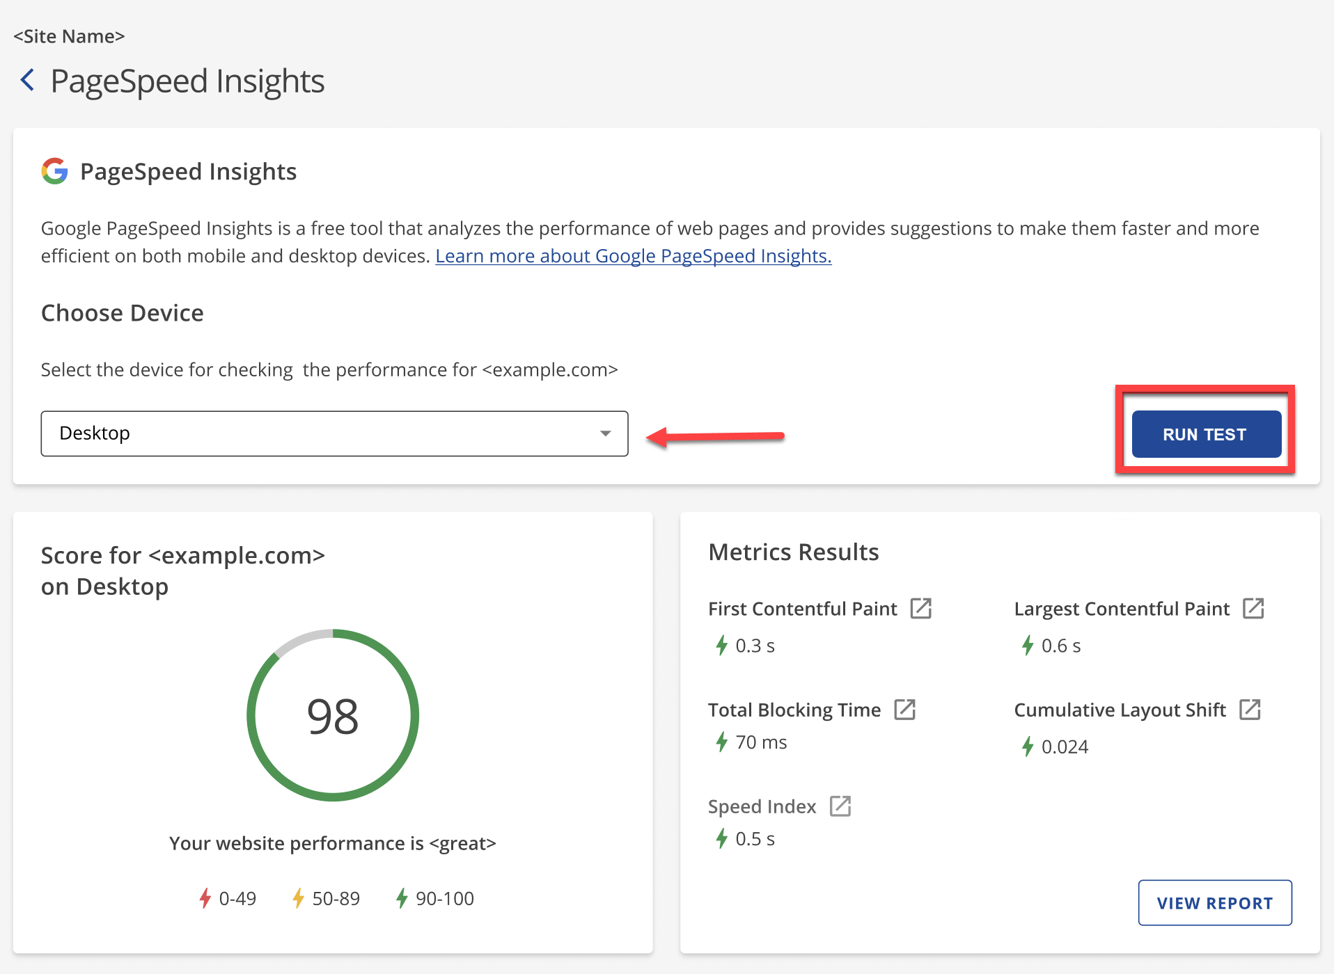Click the Metrics Results heading
The height and width of the screenshot is (974, 1334).
pyautogui.click(x=793, y=552)
